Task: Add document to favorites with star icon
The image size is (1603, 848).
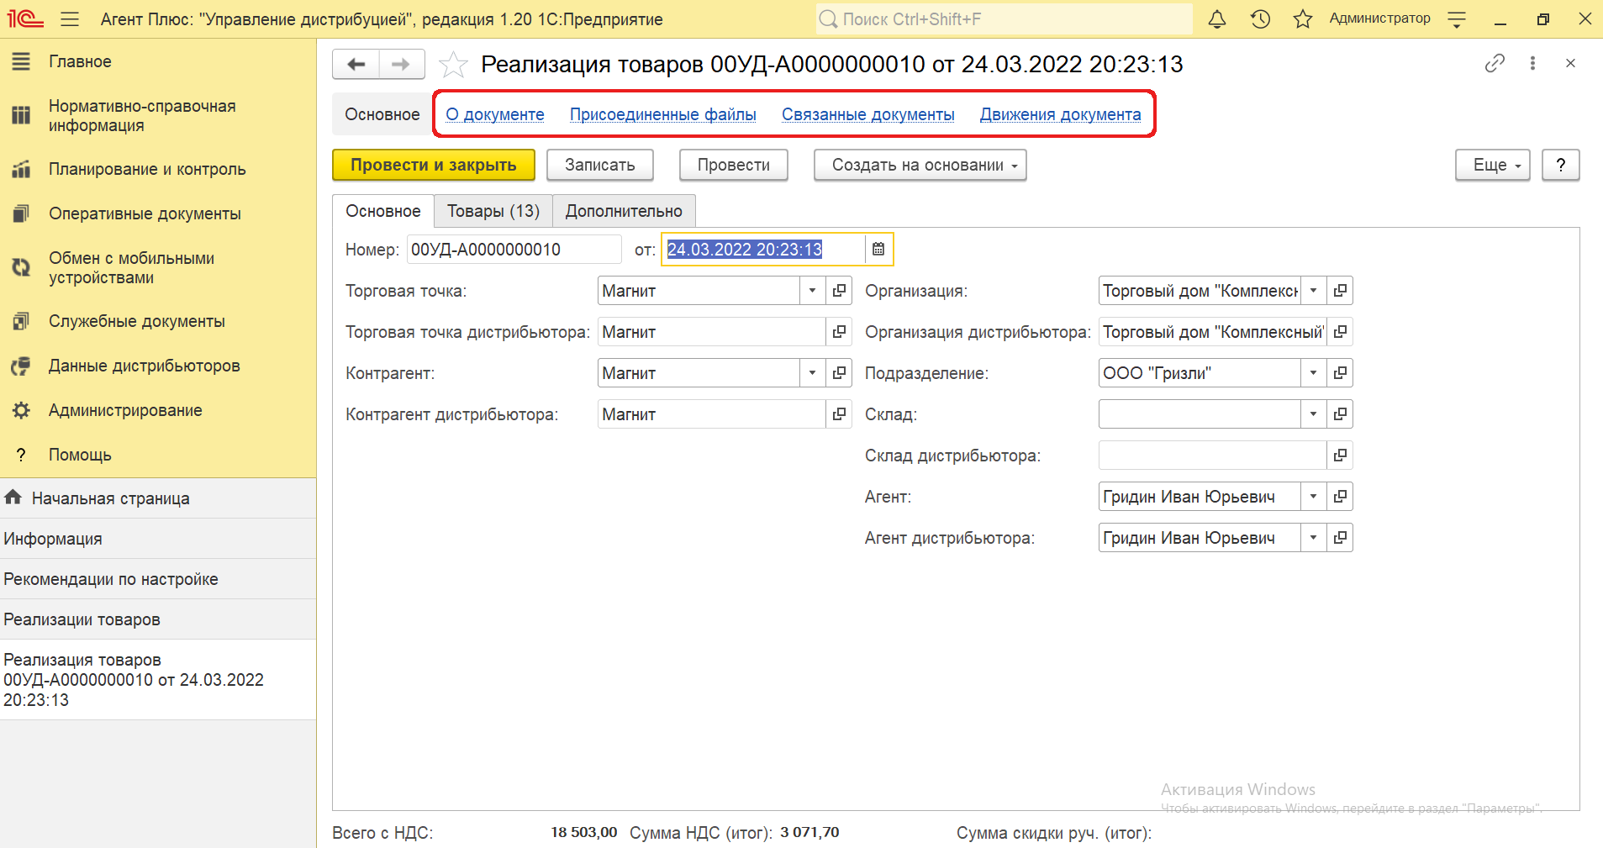Action: tap(453, 65)
